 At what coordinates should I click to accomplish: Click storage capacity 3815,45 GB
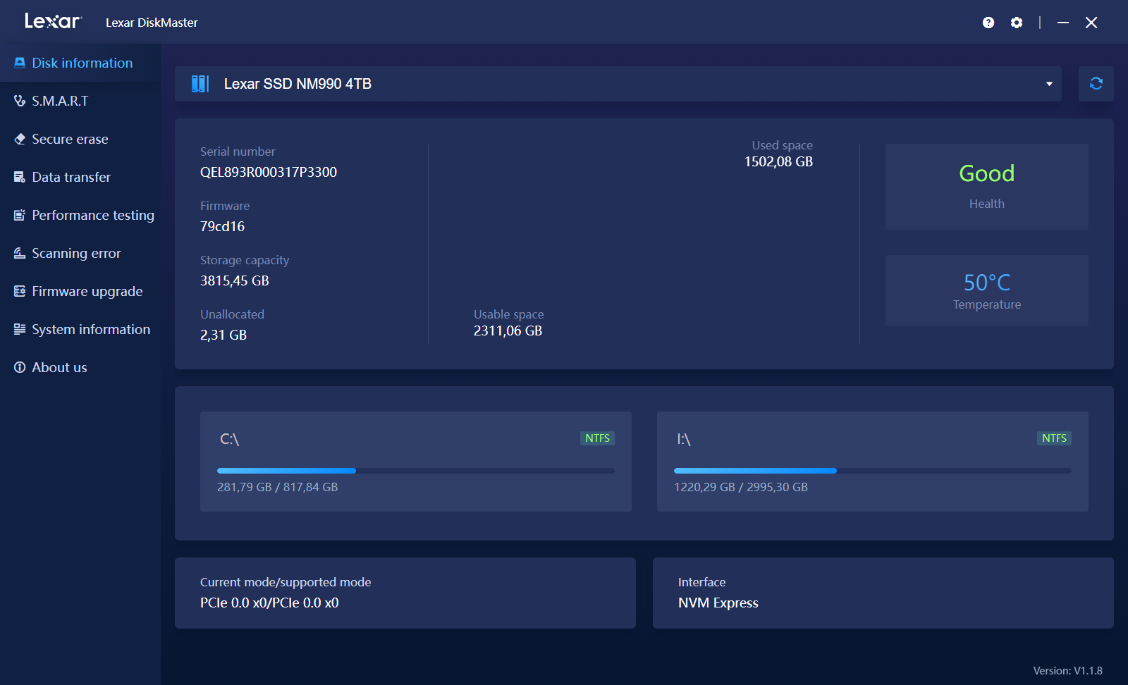(235, 280)
